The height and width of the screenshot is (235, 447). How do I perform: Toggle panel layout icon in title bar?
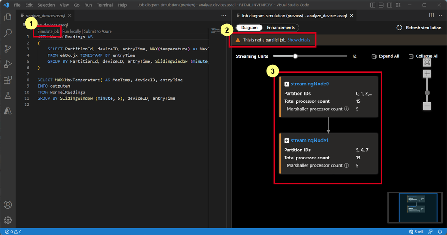[381, 5]
